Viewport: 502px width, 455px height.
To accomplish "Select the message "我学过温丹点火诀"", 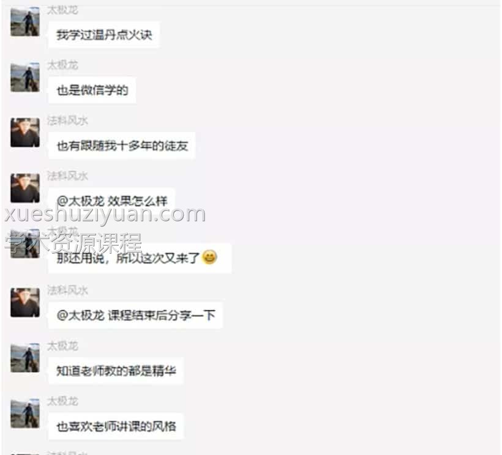I will pyautogui.click(x=103, y=35).
